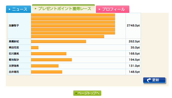Select the name 白井萌花

pos(14,72)
